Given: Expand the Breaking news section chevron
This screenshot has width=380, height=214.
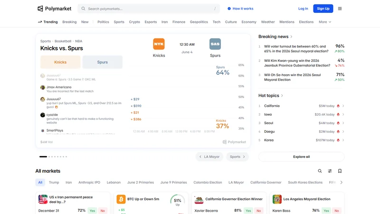Looking at the screenshot, I should [291, 37].
